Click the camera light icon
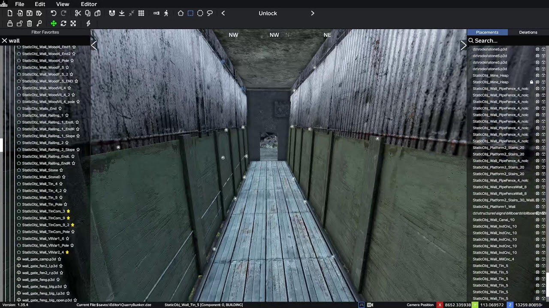This screenshot has height=308, width=549. [x=156, y=13]
